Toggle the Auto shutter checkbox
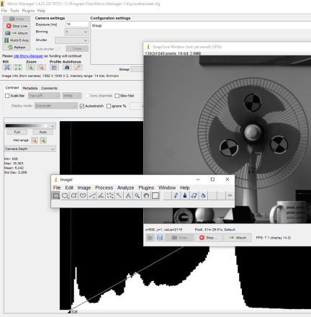 [58, 49]
